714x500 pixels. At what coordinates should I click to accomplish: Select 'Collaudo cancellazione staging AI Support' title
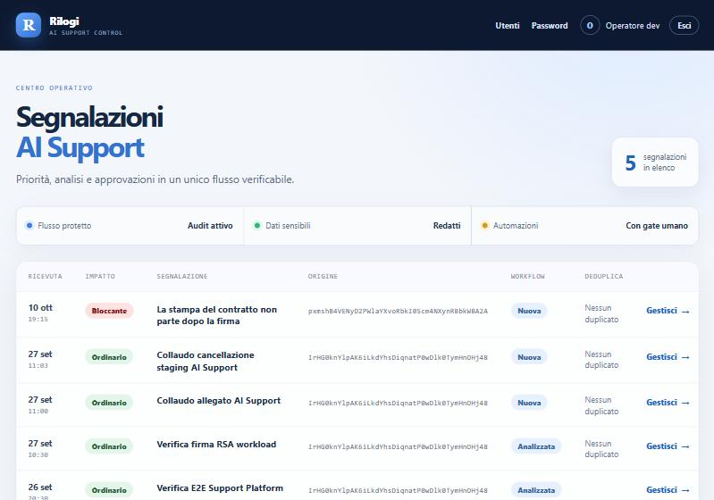[206, 362]
